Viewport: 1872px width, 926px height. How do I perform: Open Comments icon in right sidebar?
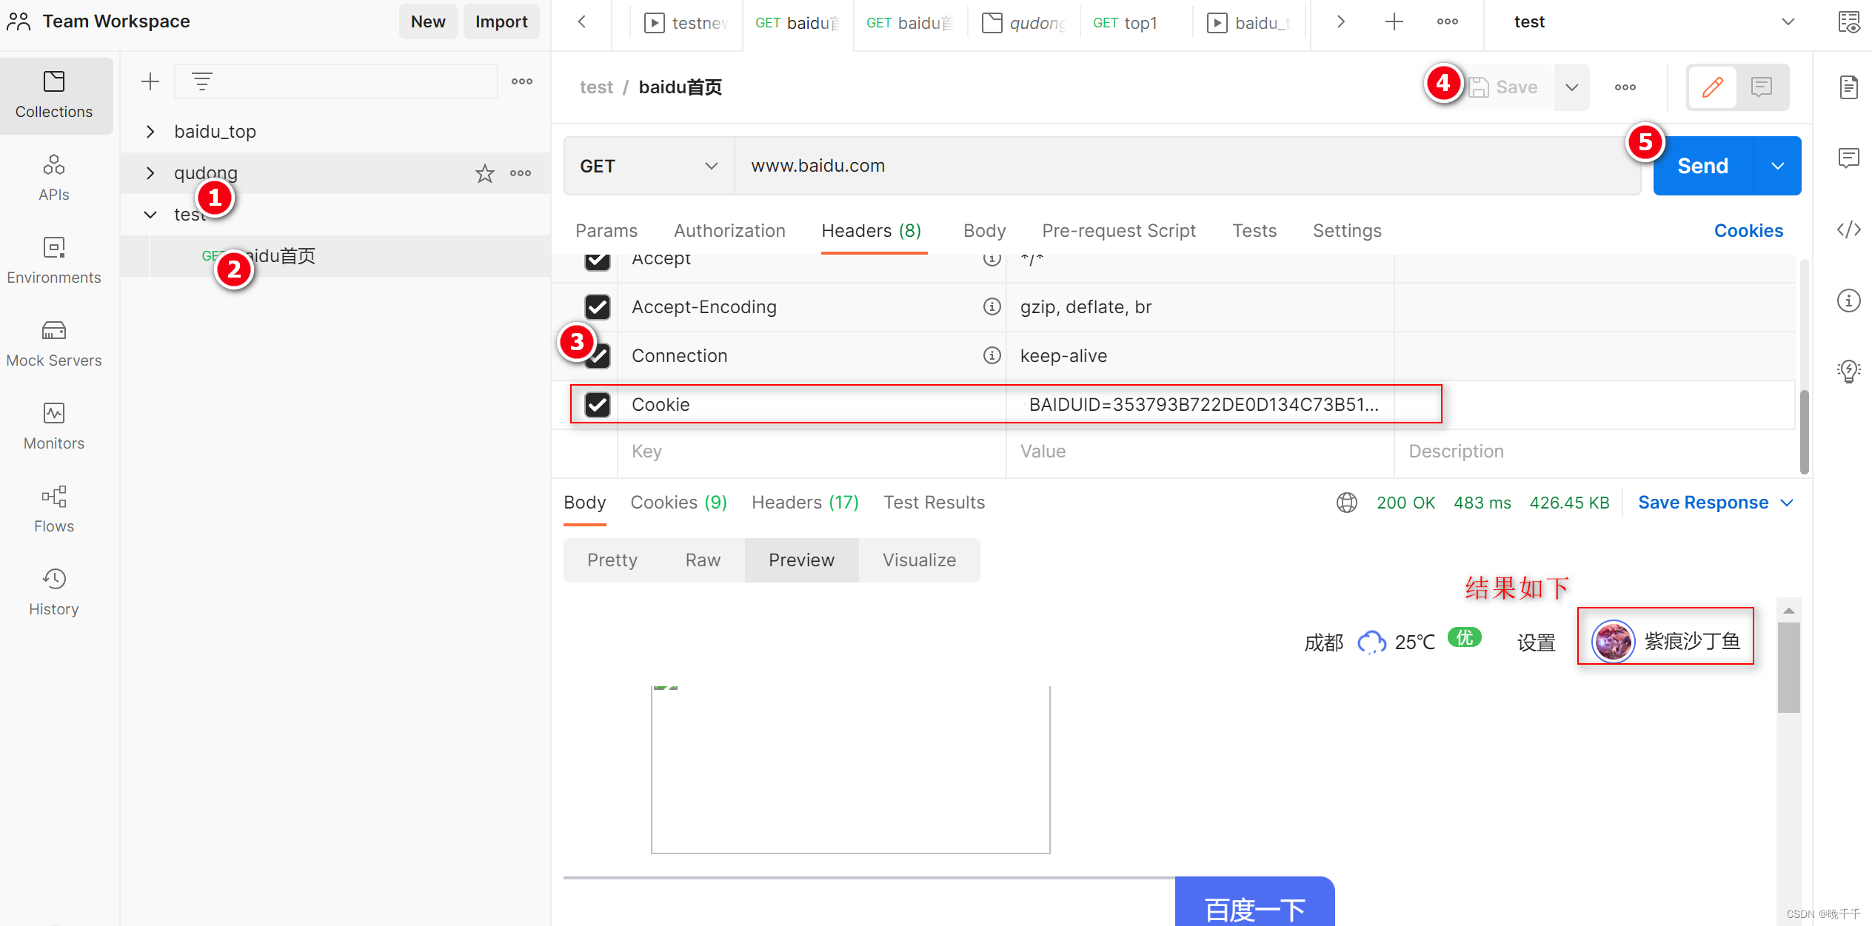click(1849, 158)
